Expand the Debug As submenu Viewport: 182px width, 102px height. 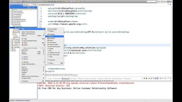point(32,69)
